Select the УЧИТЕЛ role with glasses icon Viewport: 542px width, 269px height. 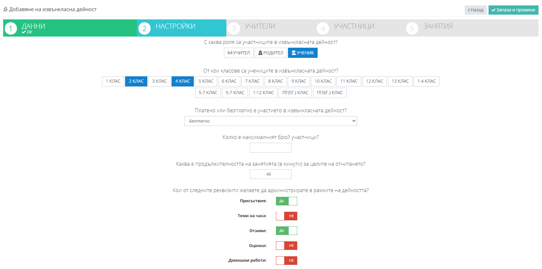239,53
